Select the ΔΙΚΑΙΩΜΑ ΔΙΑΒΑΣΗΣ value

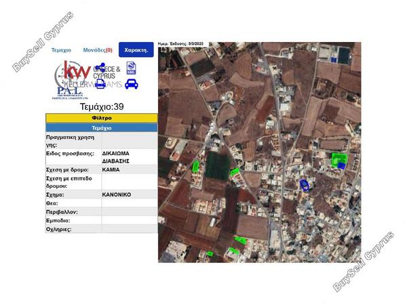pos(116,157)
